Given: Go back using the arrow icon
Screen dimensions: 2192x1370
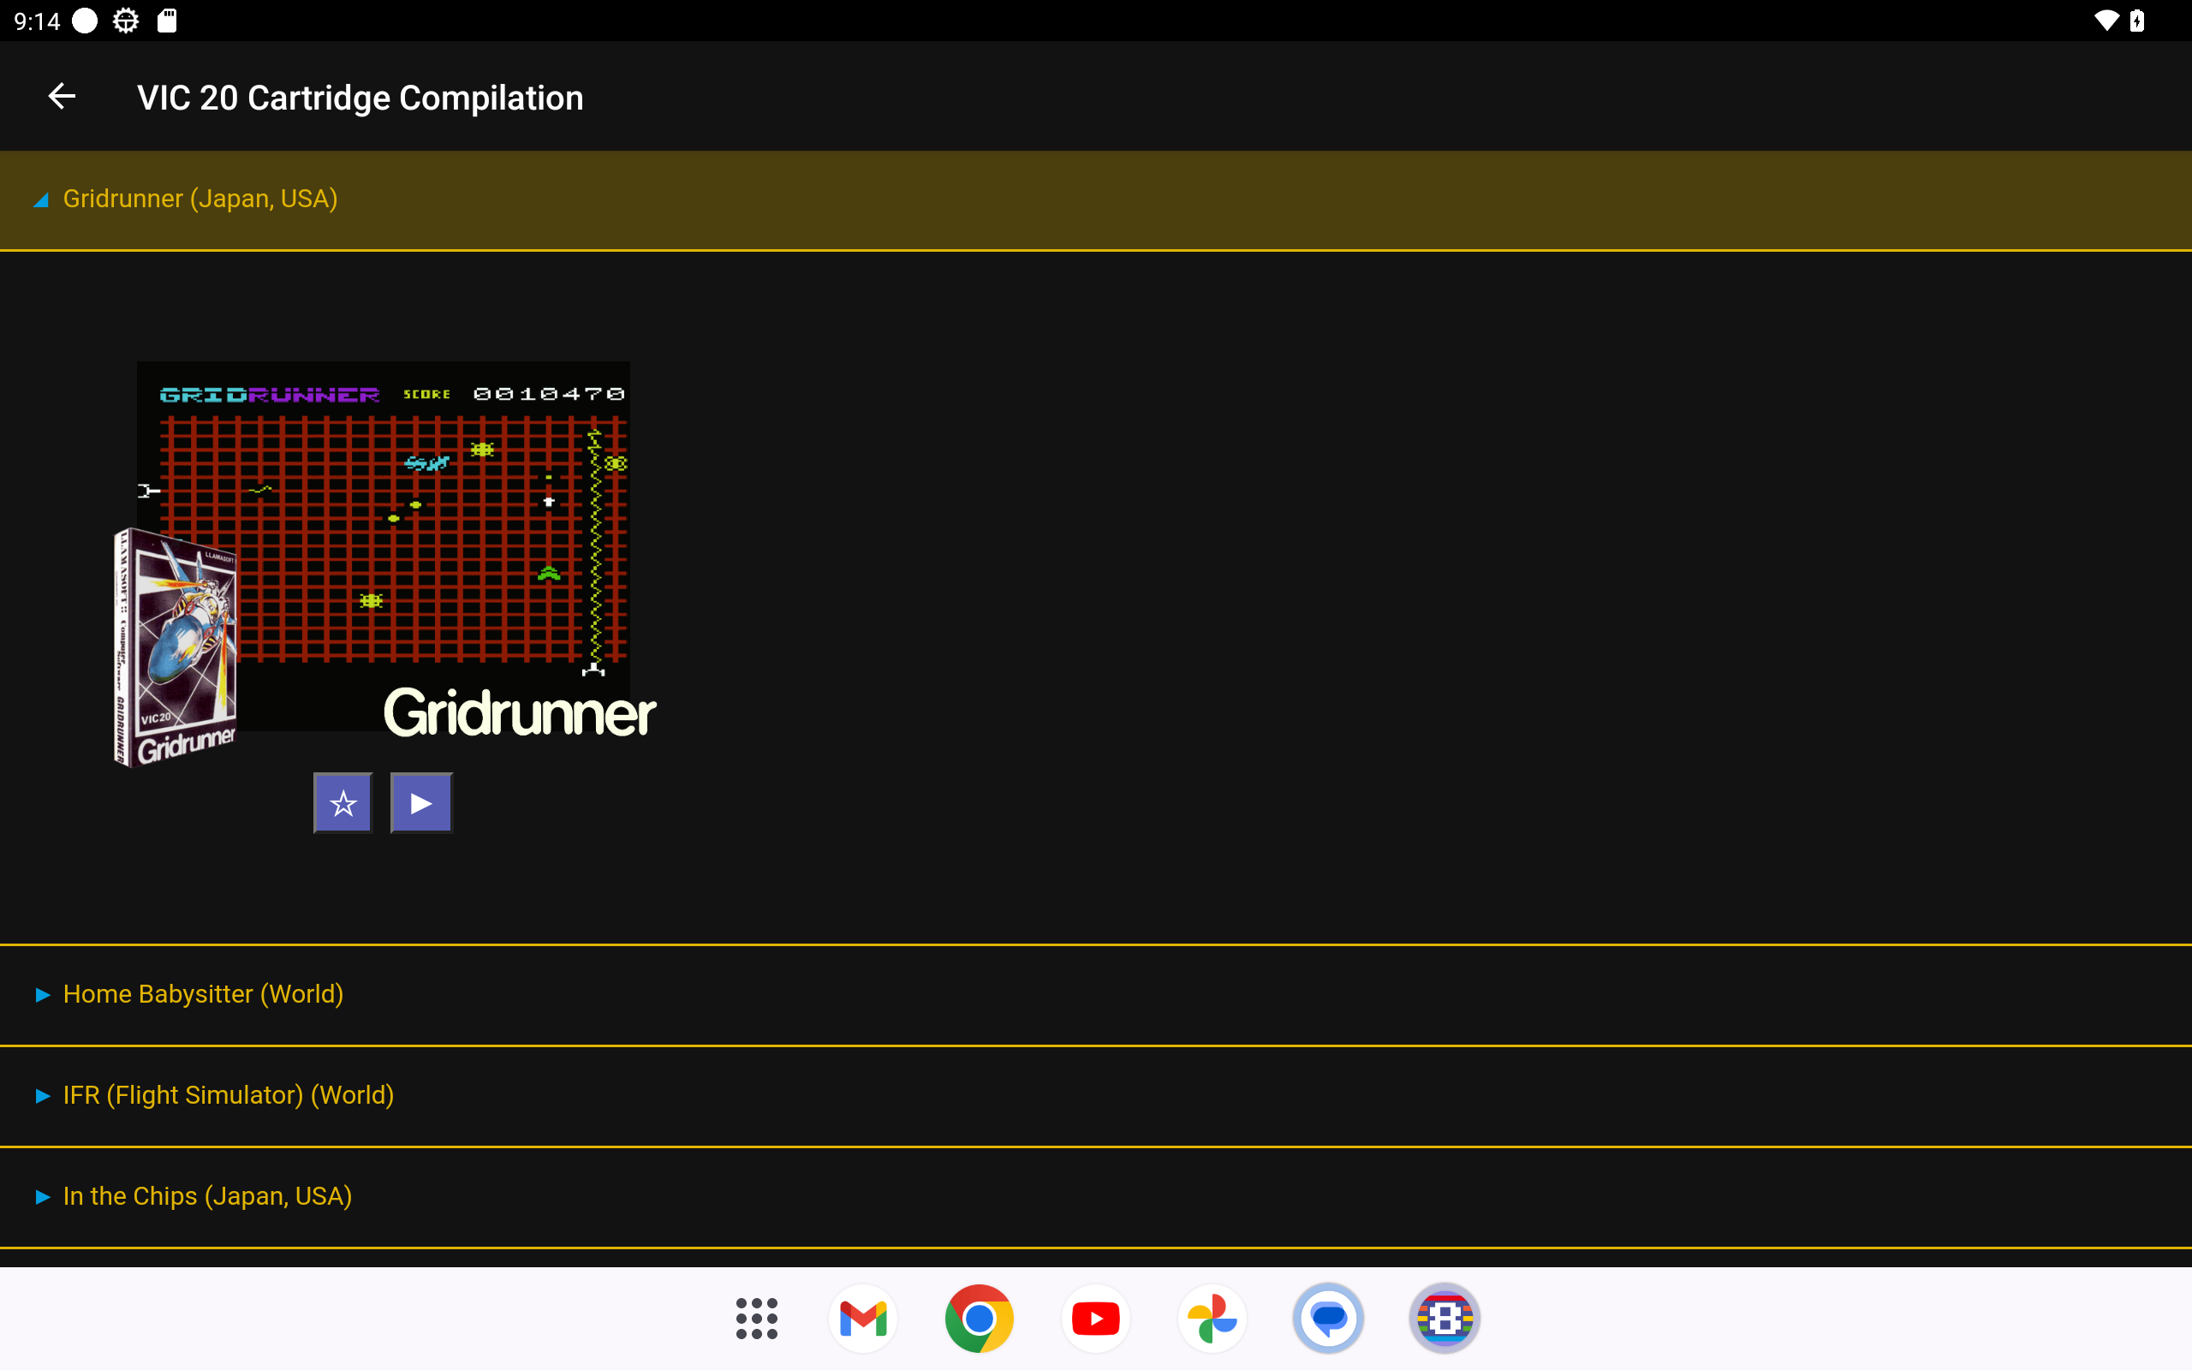Looking at the screenshot, I should pyautogui.click(x=62, y=96).
